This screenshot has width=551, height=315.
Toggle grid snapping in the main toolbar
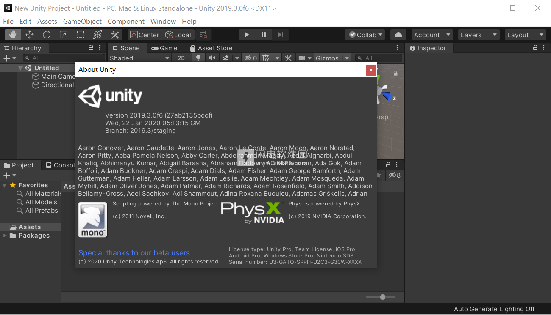tap(203, 35)
